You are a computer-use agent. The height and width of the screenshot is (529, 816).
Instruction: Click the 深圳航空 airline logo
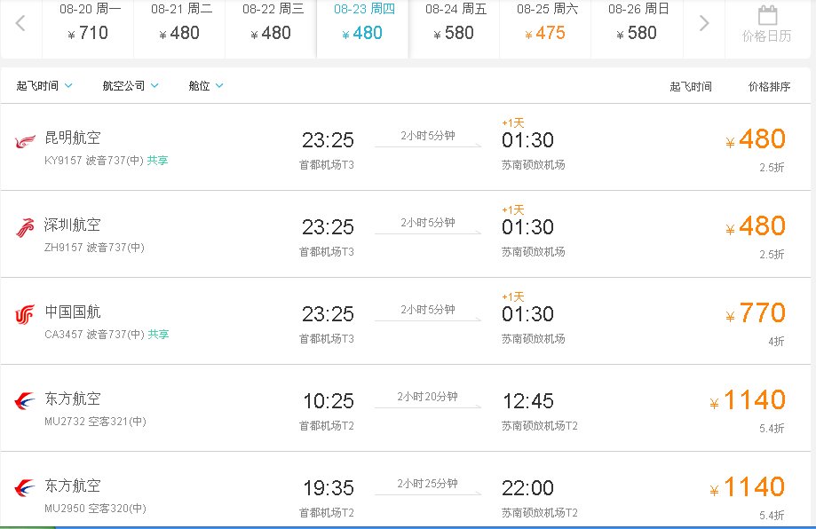24,225
